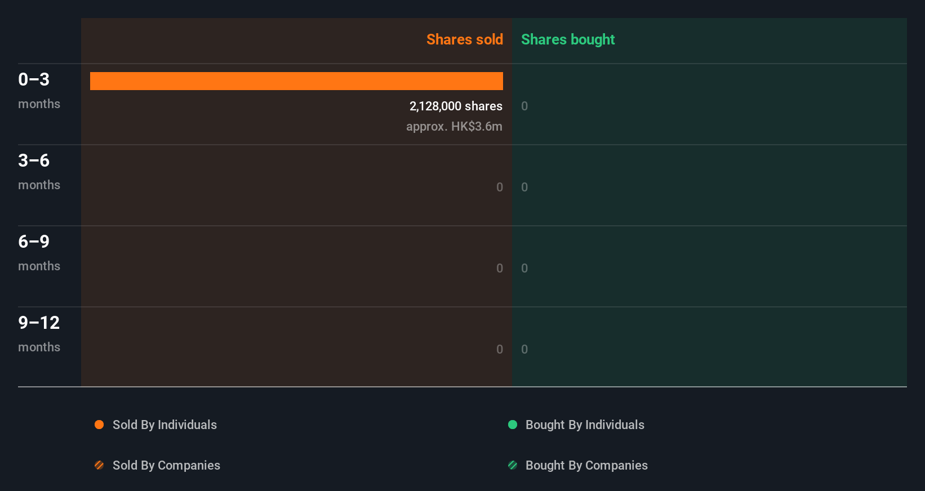The width and height of the screenshot is (925, 491).
Task: Select the "Shares bought" column header
Action: tap(568, 39)
